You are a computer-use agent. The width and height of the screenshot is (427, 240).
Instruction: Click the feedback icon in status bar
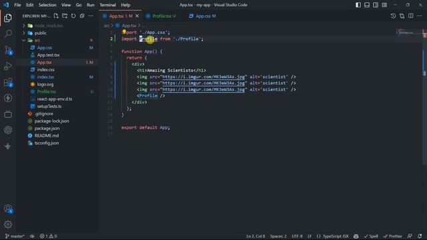tap(410, 236)
